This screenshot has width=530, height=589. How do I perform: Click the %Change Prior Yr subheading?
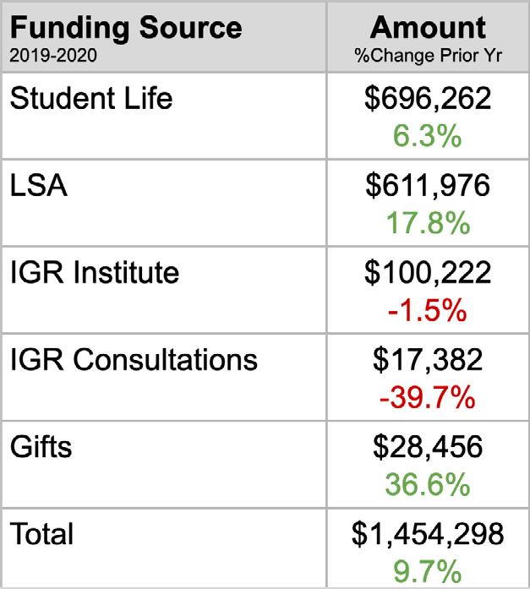click(428, 56)
